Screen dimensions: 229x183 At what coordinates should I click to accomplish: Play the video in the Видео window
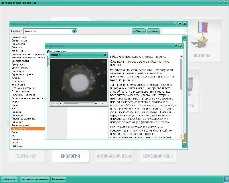coord(54,104)
